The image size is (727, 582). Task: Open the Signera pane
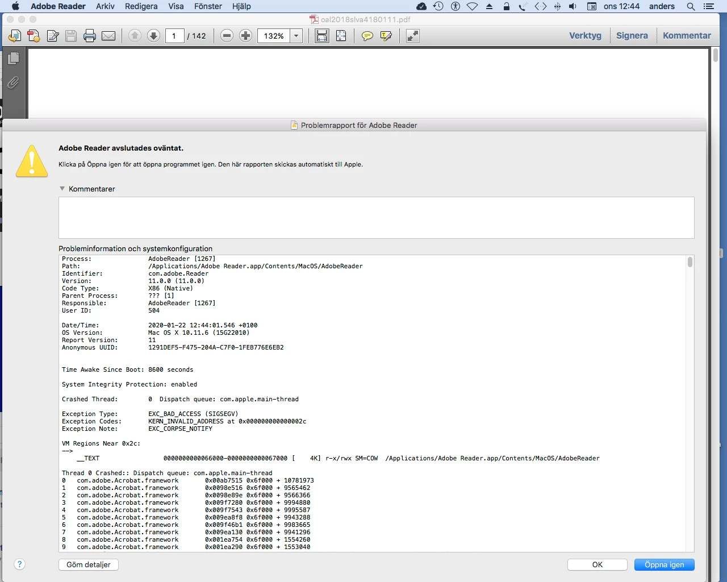click(632, 35)
